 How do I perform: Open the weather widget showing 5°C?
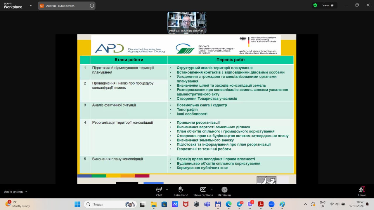click(x=18, y=204)
